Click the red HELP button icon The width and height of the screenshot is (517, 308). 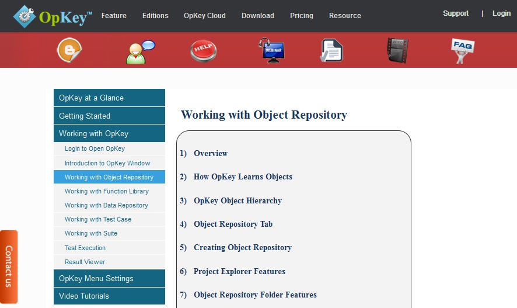pyautogui.click(x=203, y=50)
